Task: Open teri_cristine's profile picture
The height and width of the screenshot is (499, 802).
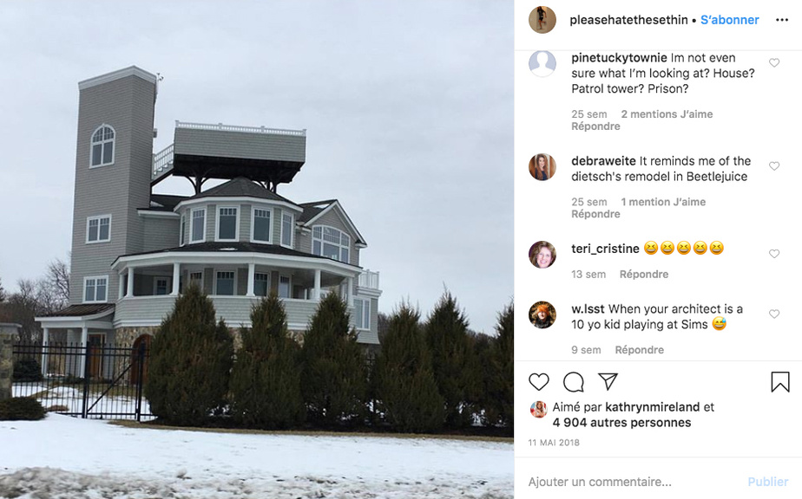Action: (x=542, y=255)
